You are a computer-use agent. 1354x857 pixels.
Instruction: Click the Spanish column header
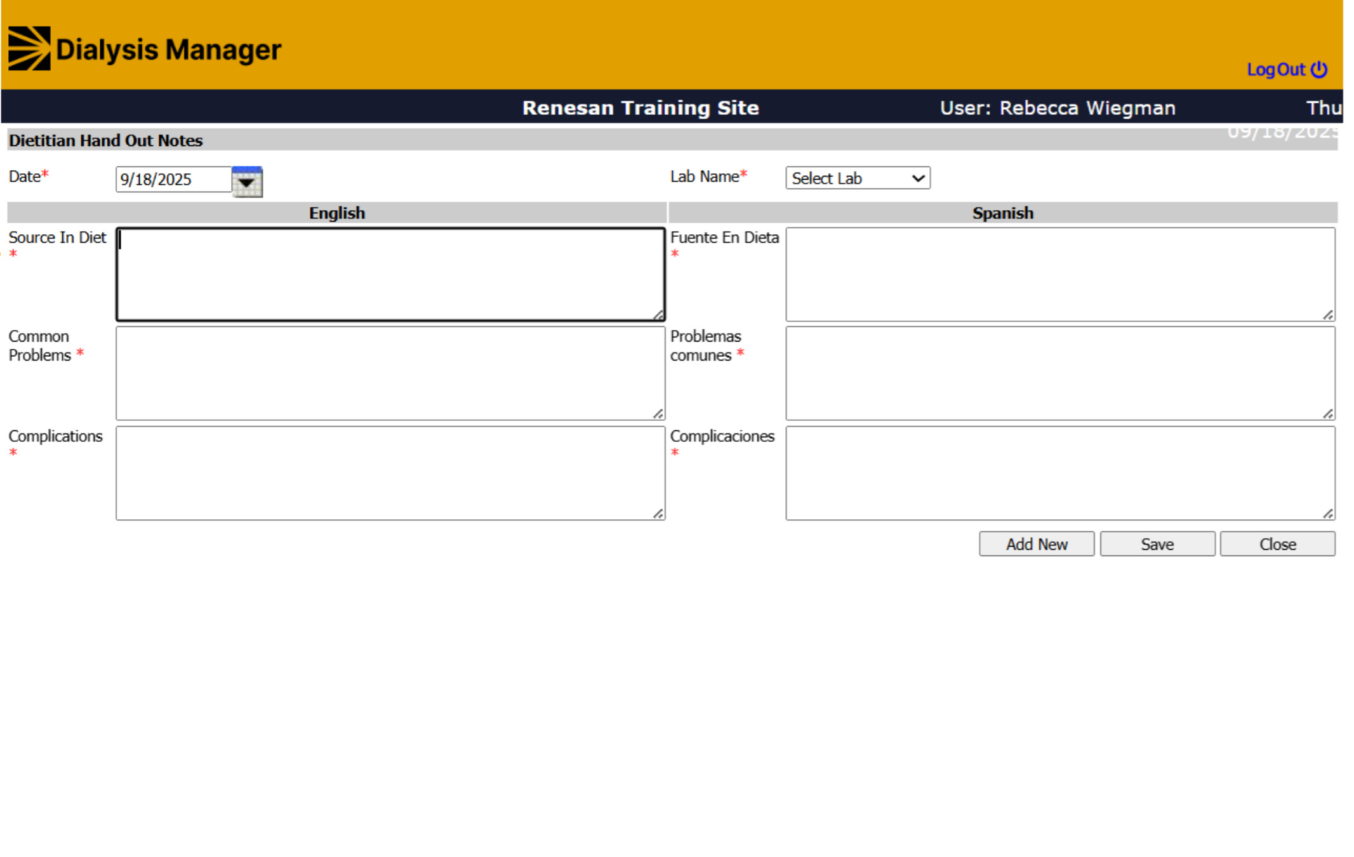pyautogui.click(x=1003, y=213)
